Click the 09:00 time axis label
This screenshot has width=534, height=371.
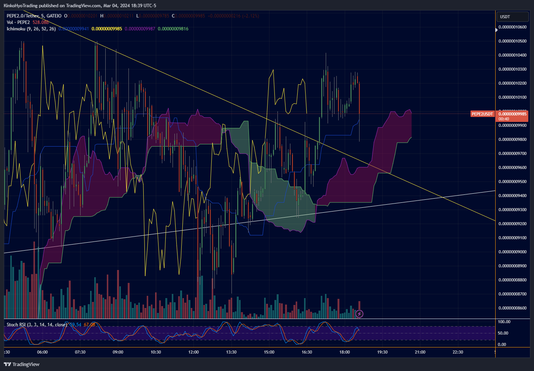click(x=118, y=352)
